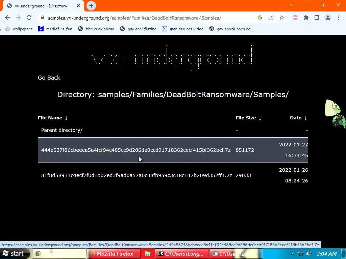The width and height of the screenshot is (346, 259).
Task: Sort by Date down-arrow
Action: click(x=305, y=118)
